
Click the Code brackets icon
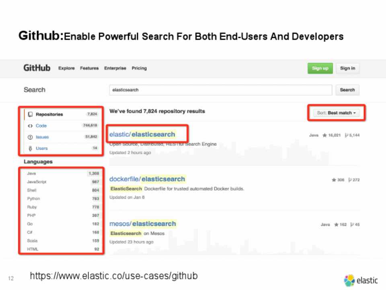tap(30, 126)
